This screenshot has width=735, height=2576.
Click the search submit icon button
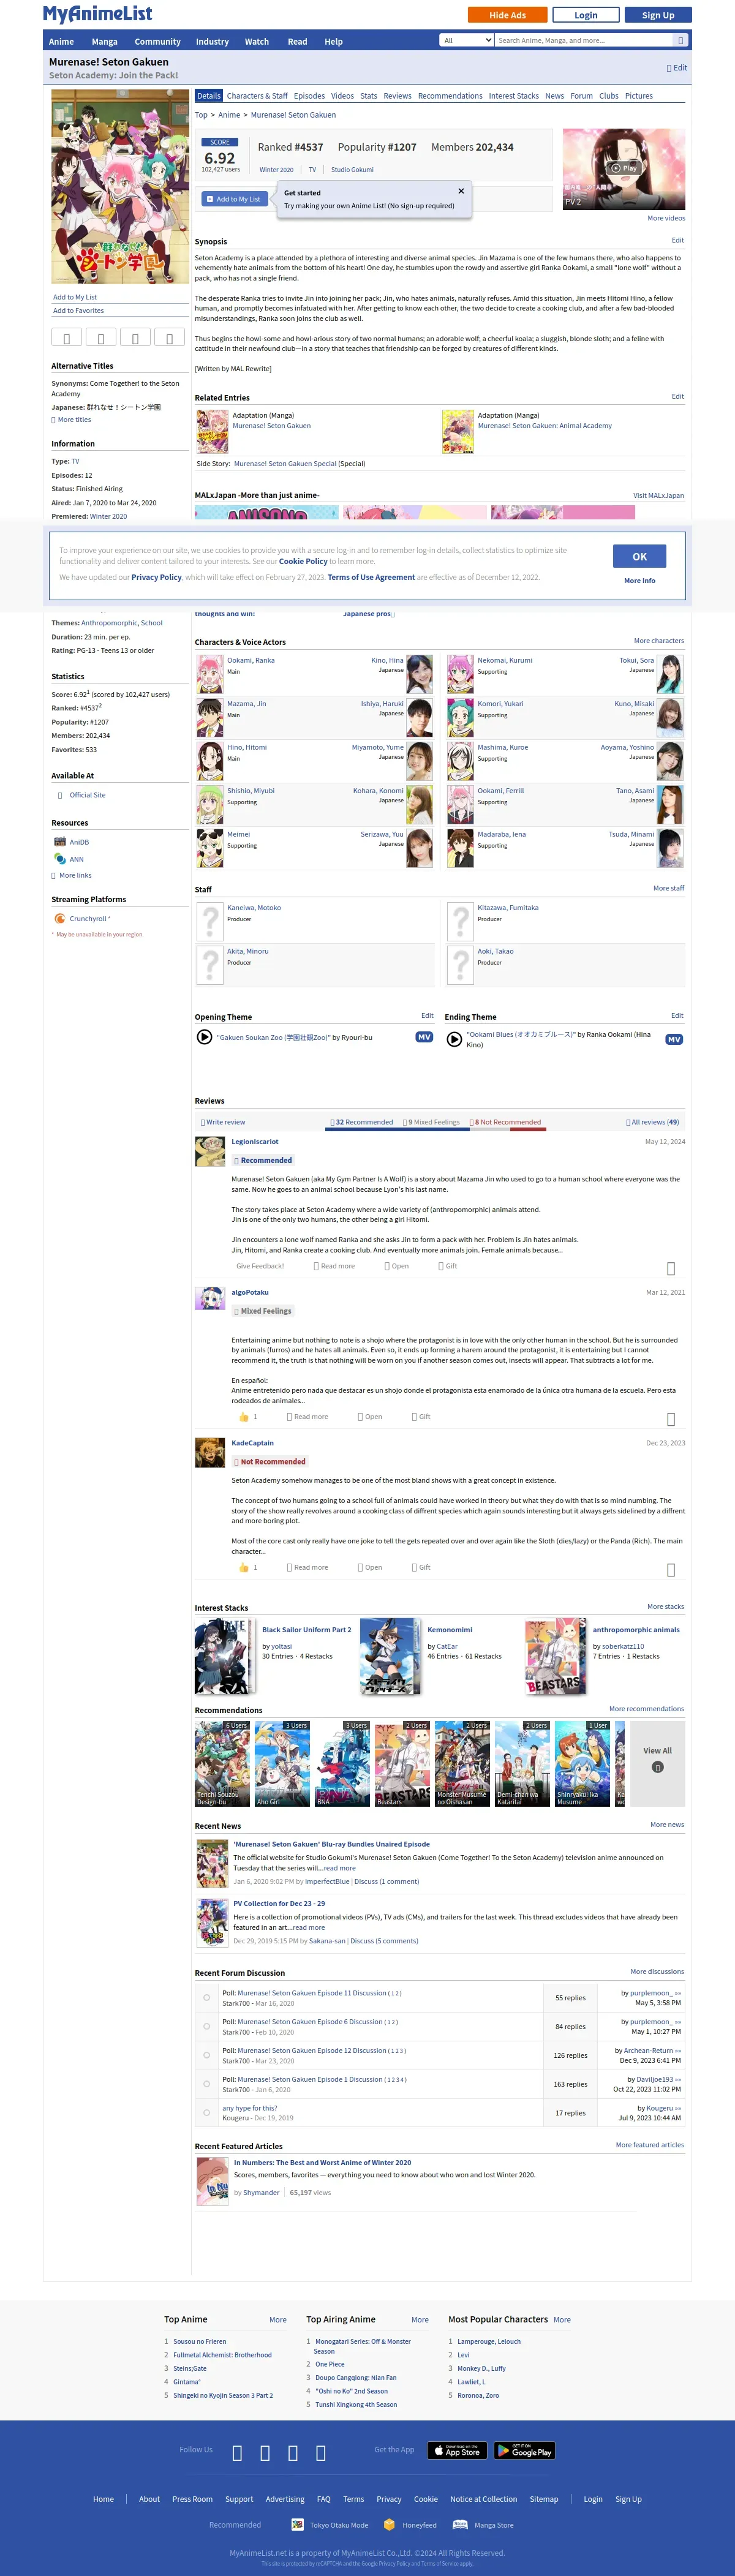681,41
